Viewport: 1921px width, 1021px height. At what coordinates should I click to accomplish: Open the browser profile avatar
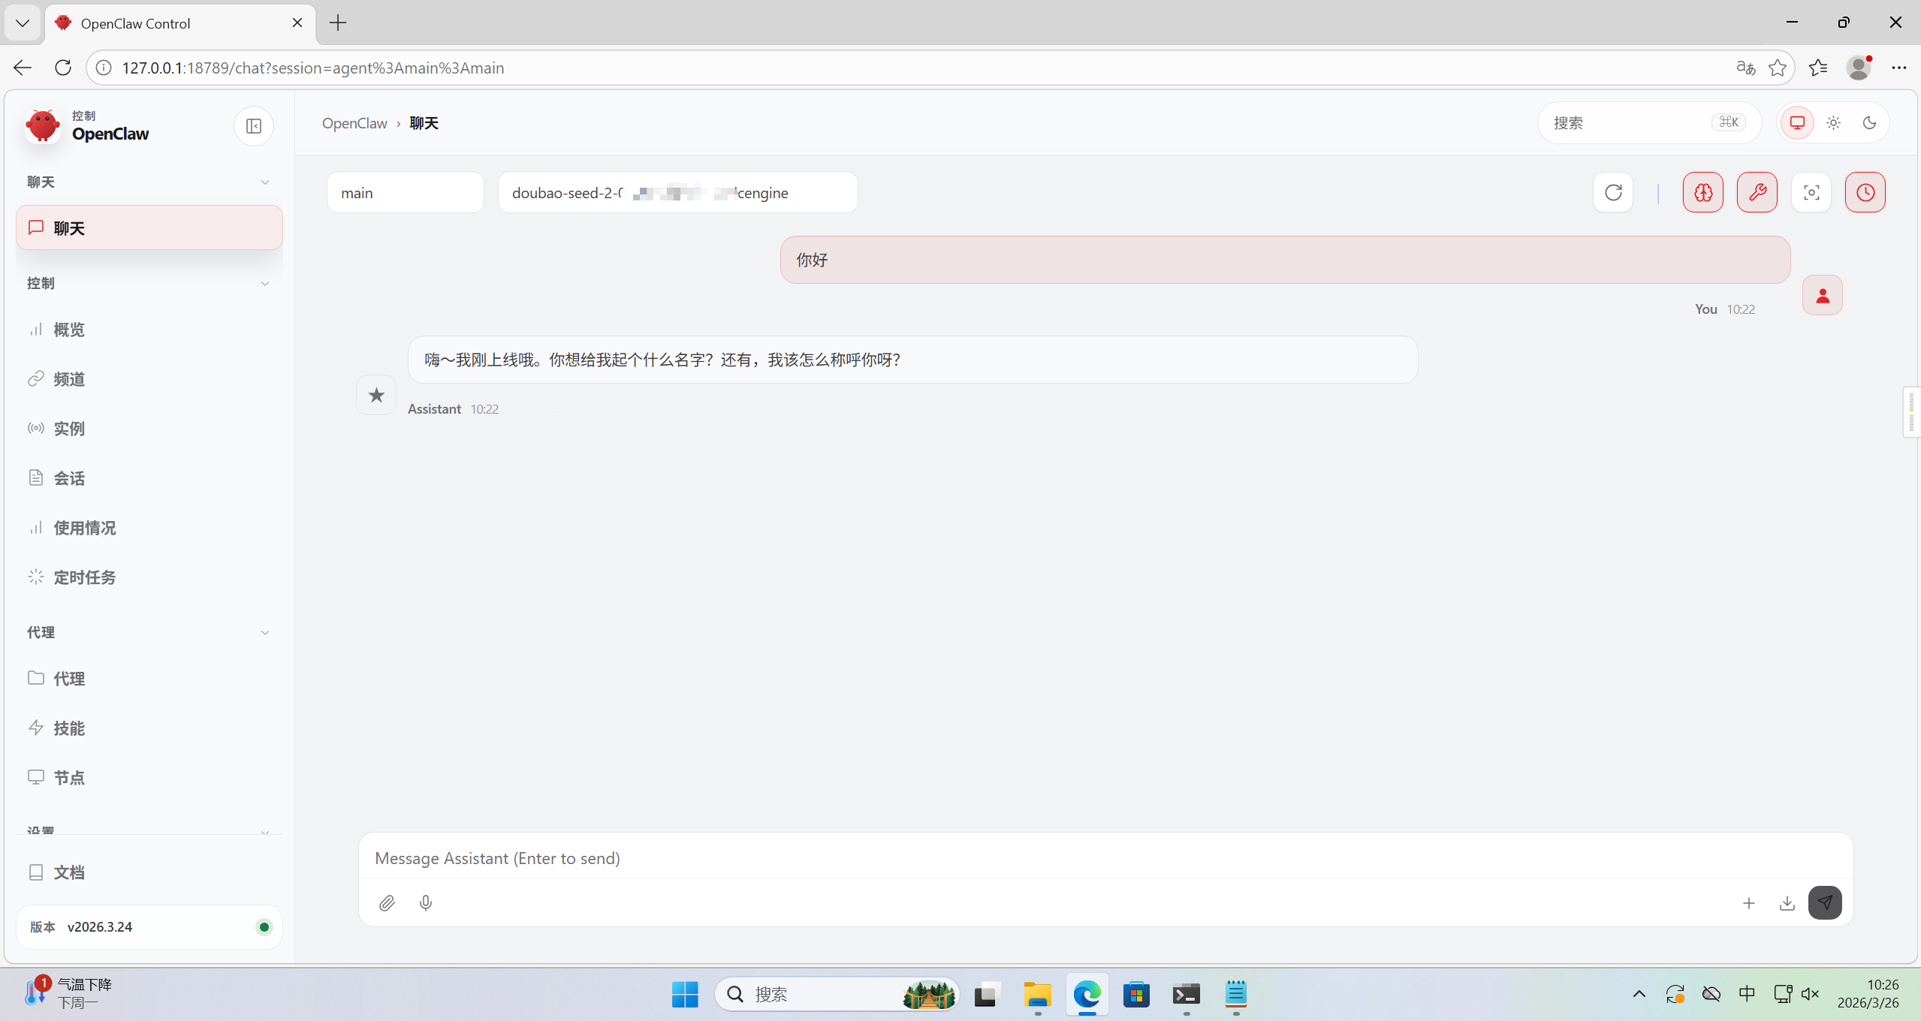[1859, 68]
